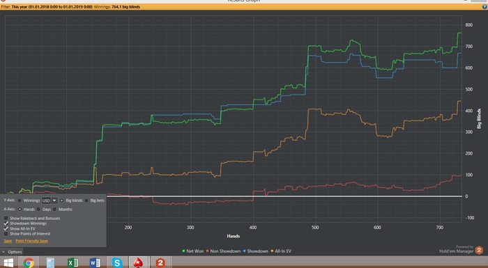Select the Hands X-axis radio button
488x268 pixels.
point(20,210)
